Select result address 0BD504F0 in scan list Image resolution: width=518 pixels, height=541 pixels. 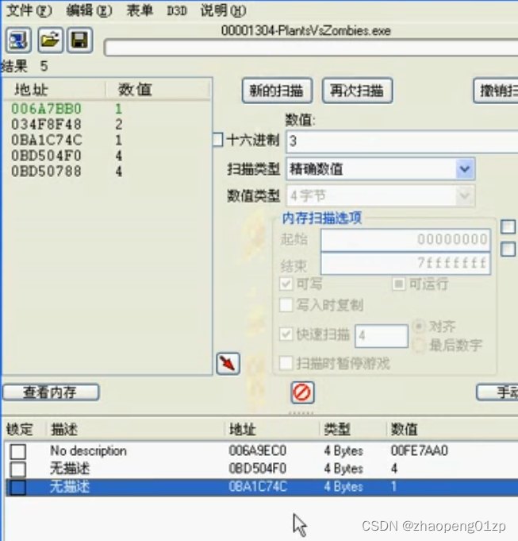[x=46, y=156]
